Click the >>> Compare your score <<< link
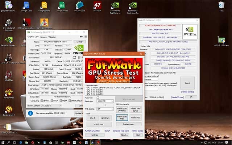232x145 pixels. pyautogui.click(x=161, y=30)
